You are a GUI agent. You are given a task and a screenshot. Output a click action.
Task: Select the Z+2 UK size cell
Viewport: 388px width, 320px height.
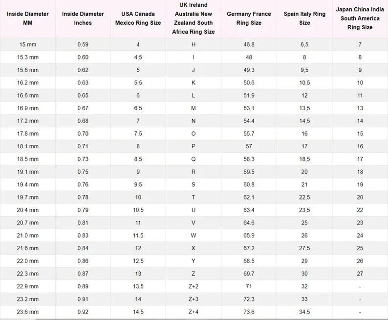point(194,286)
